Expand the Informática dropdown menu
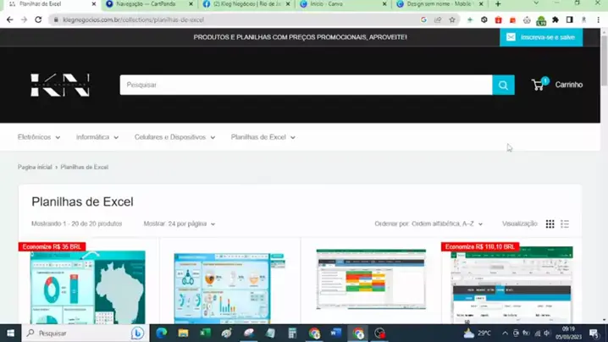 (x=97, y=137)
